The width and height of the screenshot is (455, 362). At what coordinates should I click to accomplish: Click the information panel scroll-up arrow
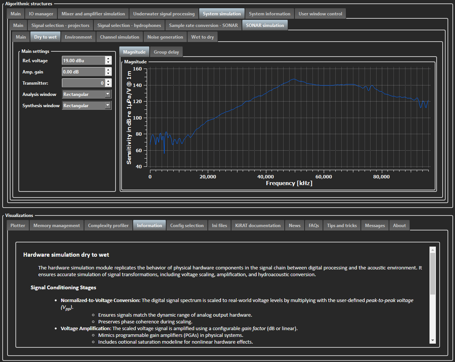(432, 250)
